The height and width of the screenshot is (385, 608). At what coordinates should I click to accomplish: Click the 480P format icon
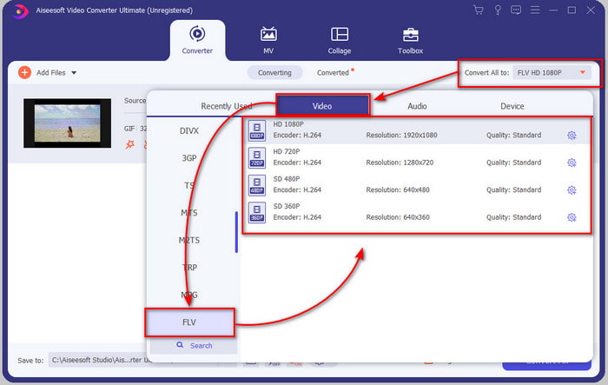pos(257,185)
